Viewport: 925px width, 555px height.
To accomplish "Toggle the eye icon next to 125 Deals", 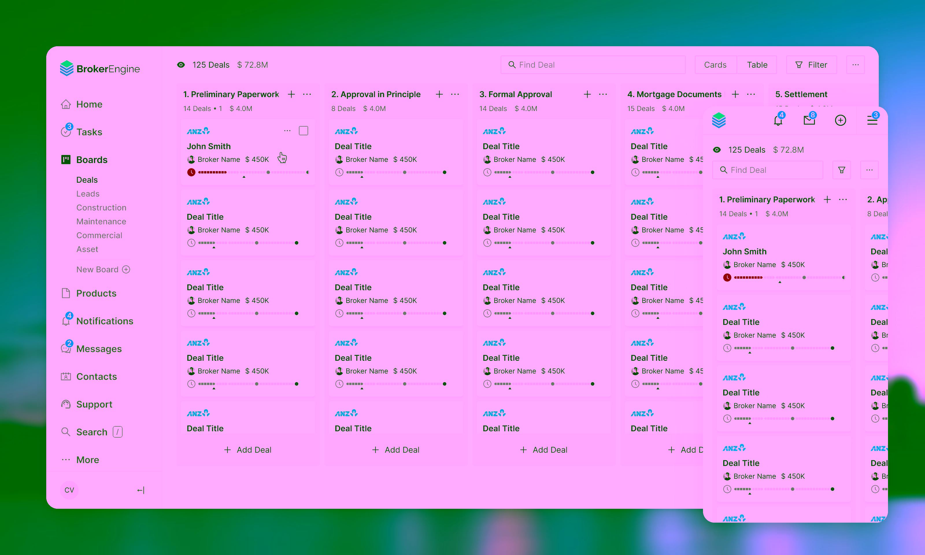I will (x=181, y=65).
